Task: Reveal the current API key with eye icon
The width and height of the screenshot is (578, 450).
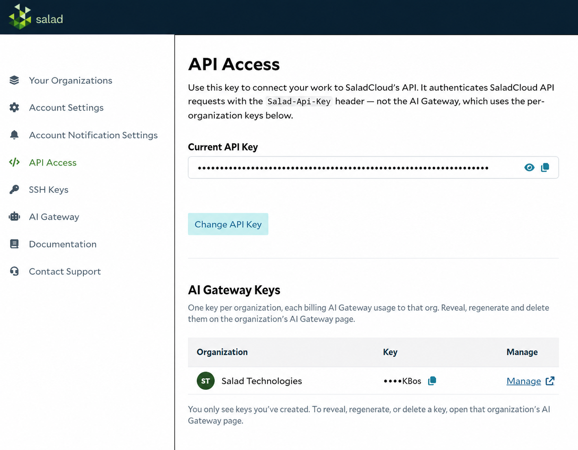Action: coord(529,167)
